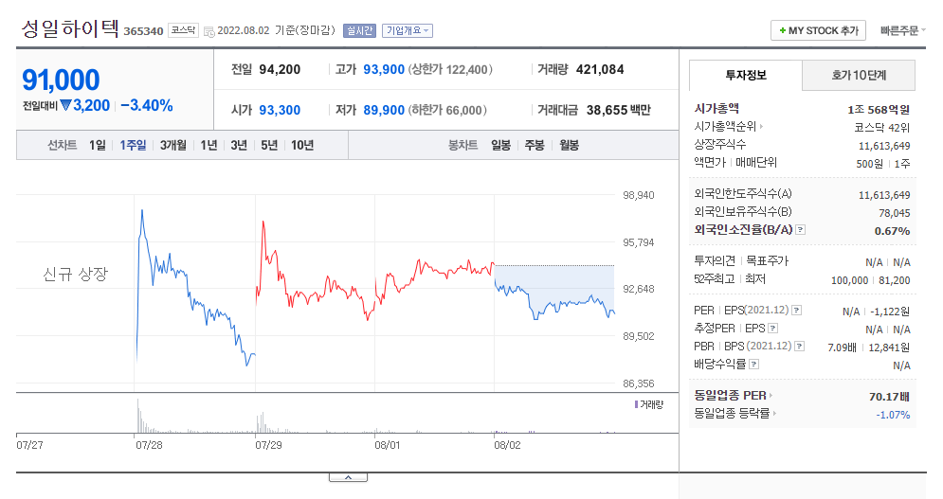The height and width of the screenshot is (499, 943).
Task: Open help icon next to PBR BPS(2021.12)
Action: point(799,347)
